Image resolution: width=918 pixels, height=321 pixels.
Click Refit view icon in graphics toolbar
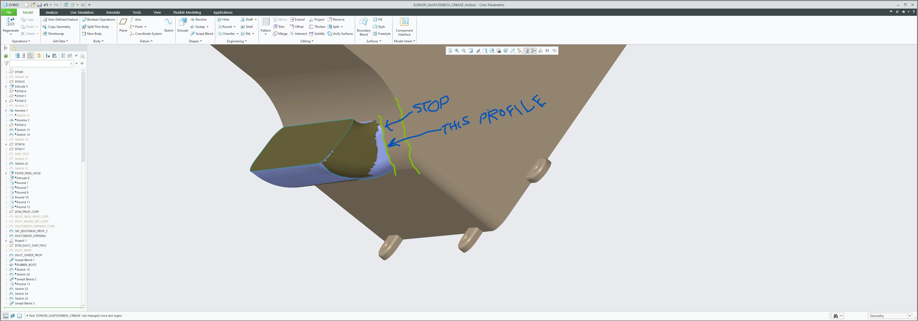[450, 51]
